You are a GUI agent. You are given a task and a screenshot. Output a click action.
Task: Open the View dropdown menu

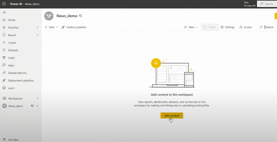point(191,27)
